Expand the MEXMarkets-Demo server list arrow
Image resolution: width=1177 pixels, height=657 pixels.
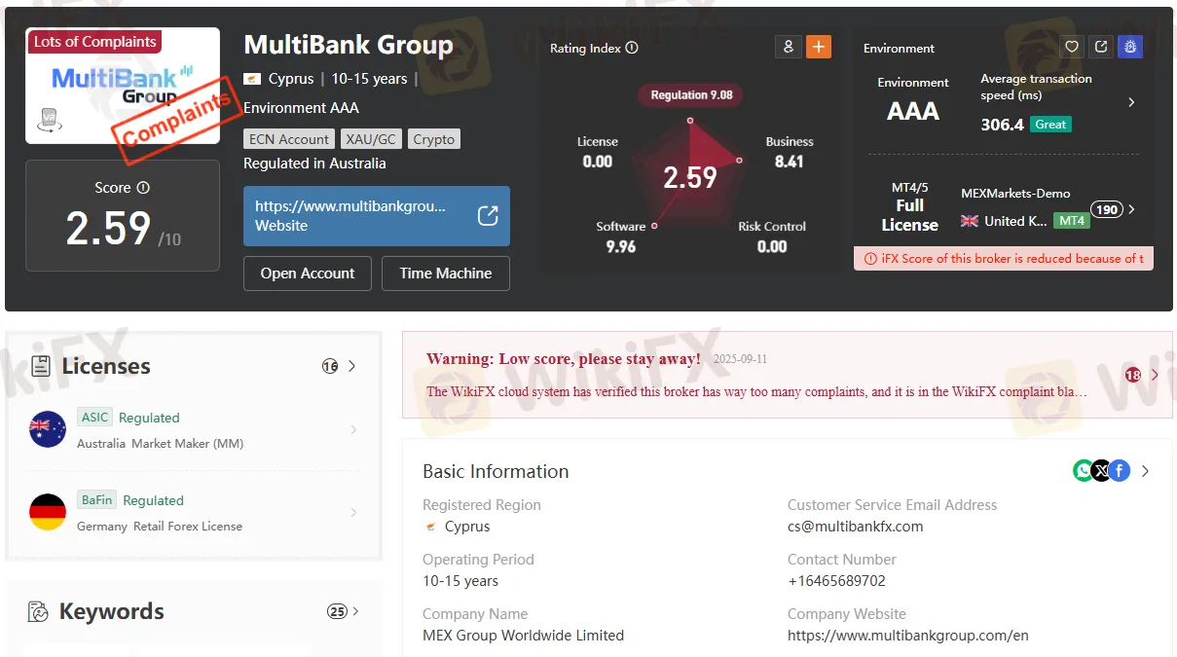1131,209
